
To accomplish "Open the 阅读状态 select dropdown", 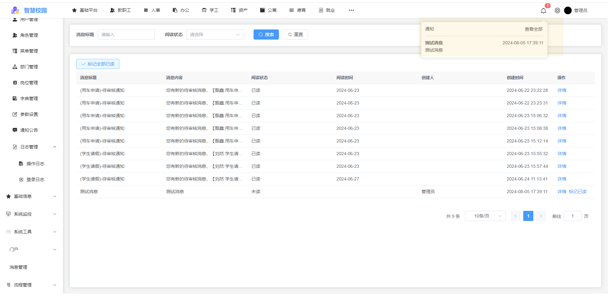I will [215, 35].
